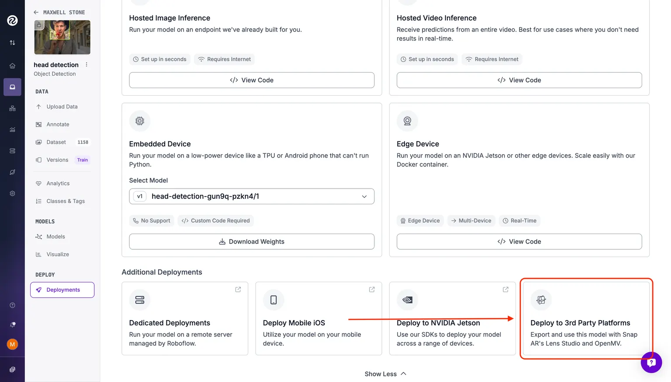Open the Deploy Mobile iOS card title
Viewport: 671px width, 382px height.
(294, 323)
